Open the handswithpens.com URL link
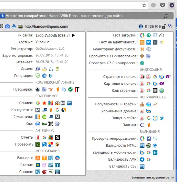177x182 pixels. click(x=46, y=26)
